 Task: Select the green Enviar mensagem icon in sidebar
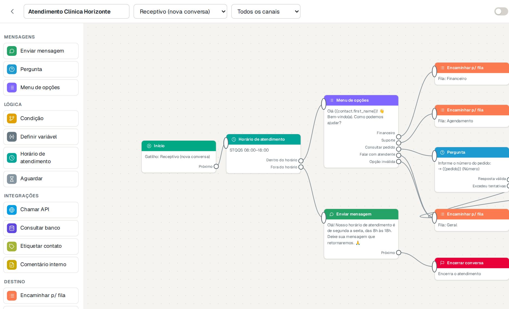pos(12,51)
